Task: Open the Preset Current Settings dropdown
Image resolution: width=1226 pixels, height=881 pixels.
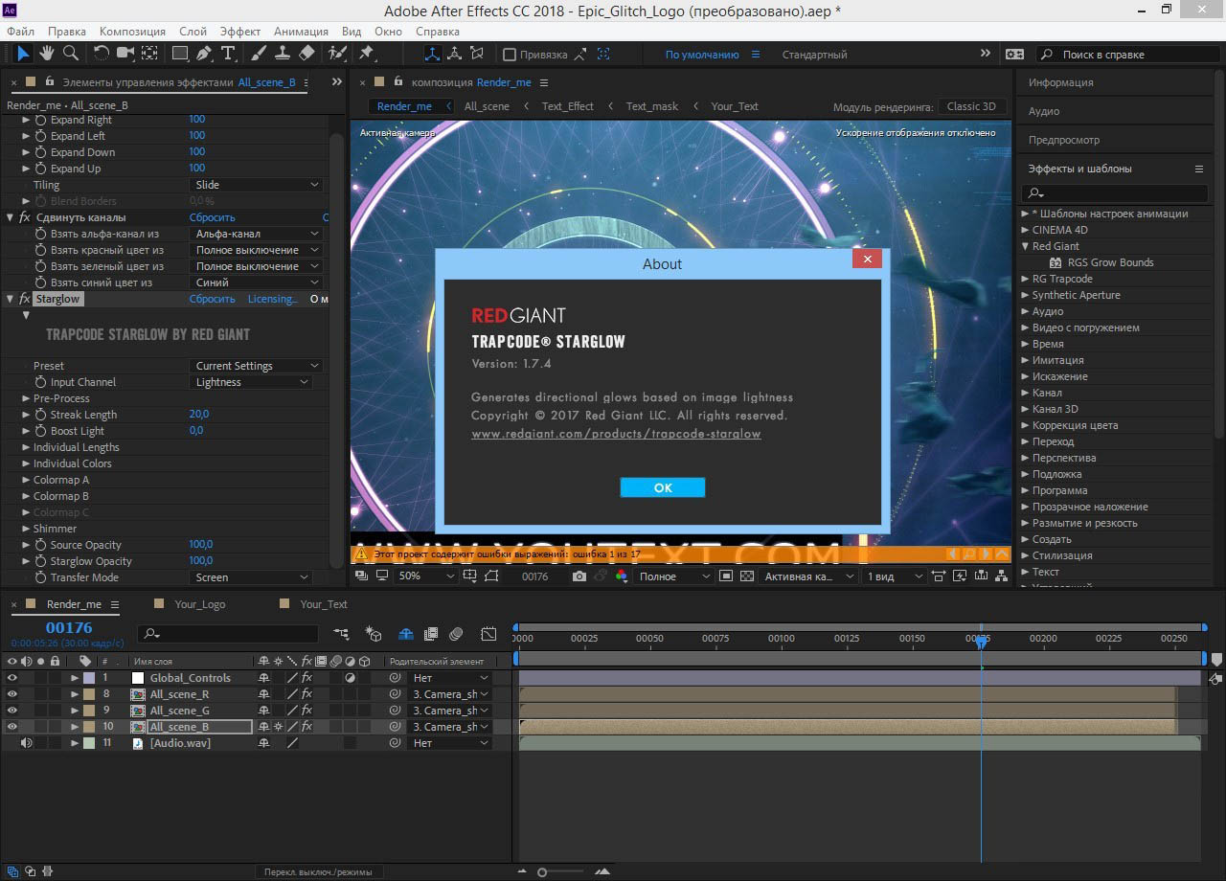Action: point(256,366)
